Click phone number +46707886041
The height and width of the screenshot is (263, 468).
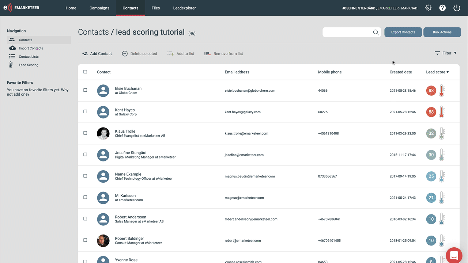pos(329,219)
